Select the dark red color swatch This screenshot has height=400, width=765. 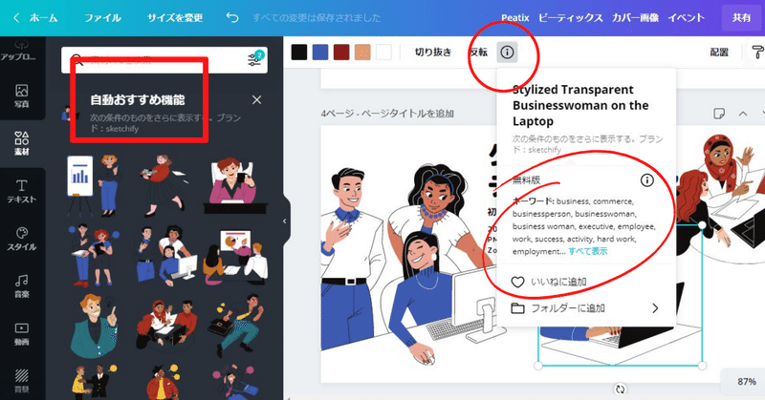341,53
